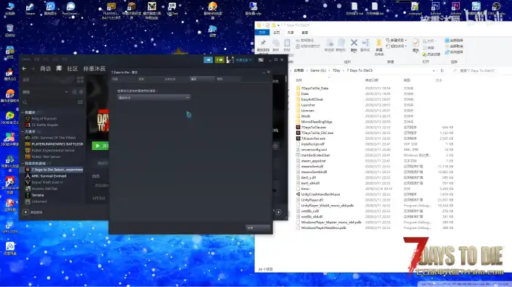Switch to the 本地文件 tab in Properties
Image resolution: width=512 pixels, height=287 pixels.
(x=170, y=79)
